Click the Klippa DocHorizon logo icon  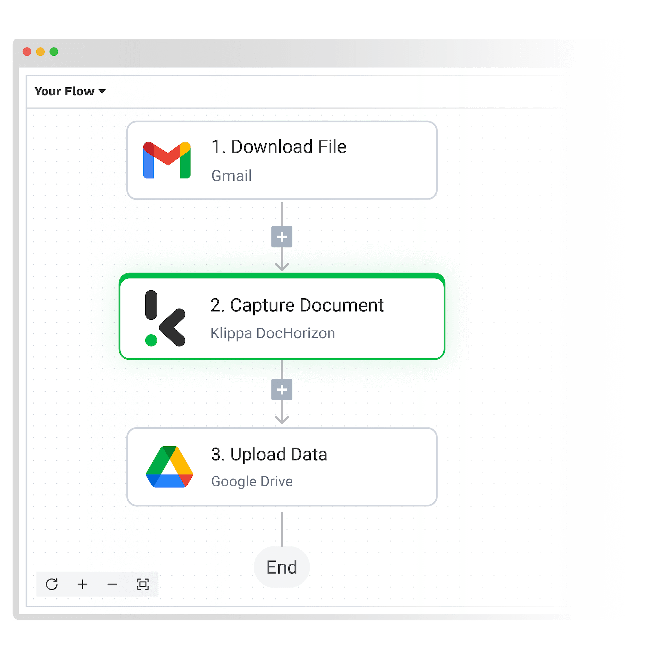coord(165,318)
